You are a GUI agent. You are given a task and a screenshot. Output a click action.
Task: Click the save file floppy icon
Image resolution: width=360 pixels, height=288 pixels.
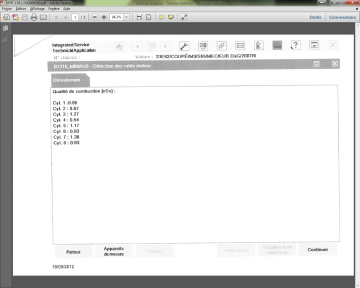coord(24,17)
